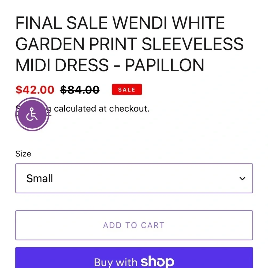
Task: Click the word PAPILLON in title
Action: [x=165, y=65]
